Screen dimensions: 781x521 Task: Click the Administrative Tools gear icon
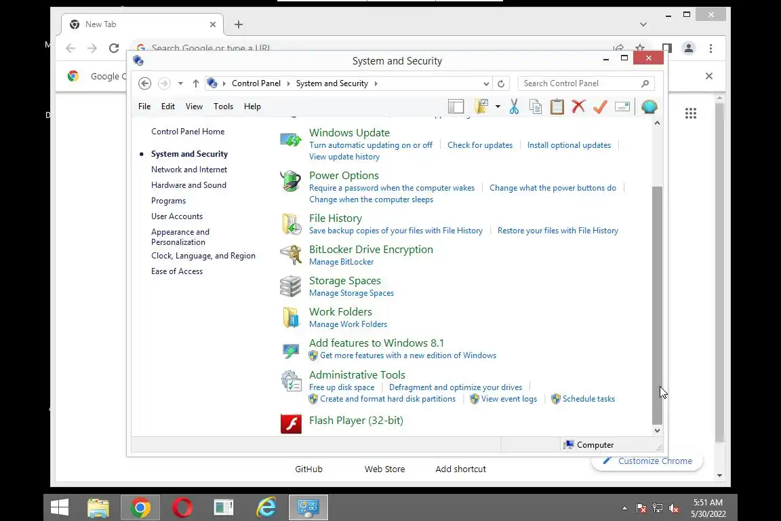(291, 381)
